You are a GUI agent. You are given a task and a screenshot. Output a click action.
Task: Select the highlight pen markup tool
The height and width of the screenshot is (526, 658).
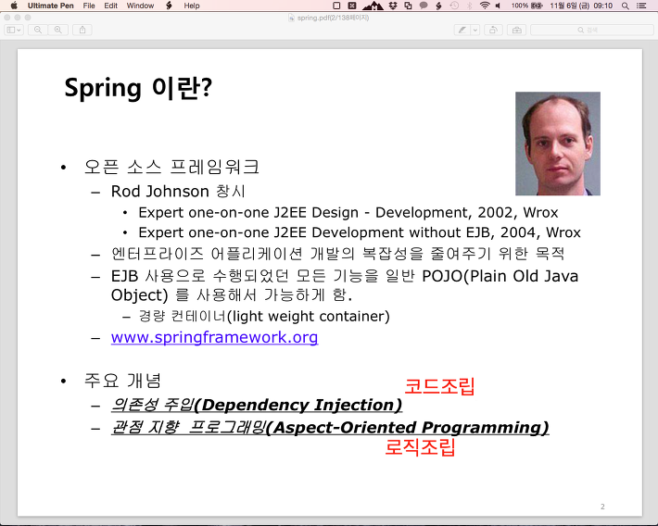462,30
